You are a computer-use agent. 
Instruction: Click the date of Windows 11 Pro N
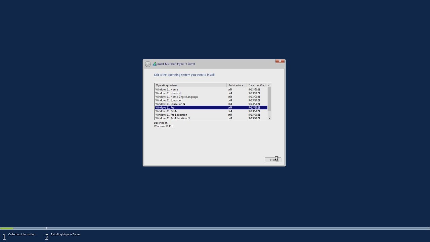coord(254,111)
